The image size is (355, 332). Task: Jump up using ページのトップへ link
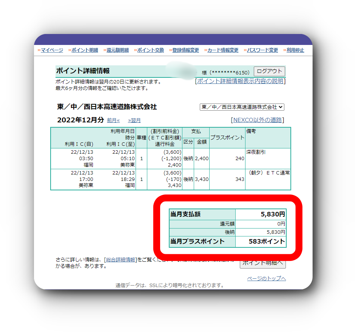coord(266,279)
